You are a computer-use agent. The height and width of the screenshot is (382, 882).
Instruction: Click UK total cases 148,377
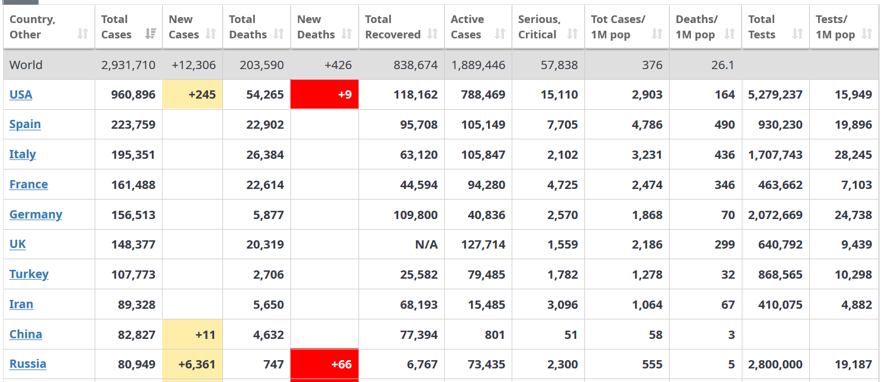pyautogui.click(x=133, y=244)
